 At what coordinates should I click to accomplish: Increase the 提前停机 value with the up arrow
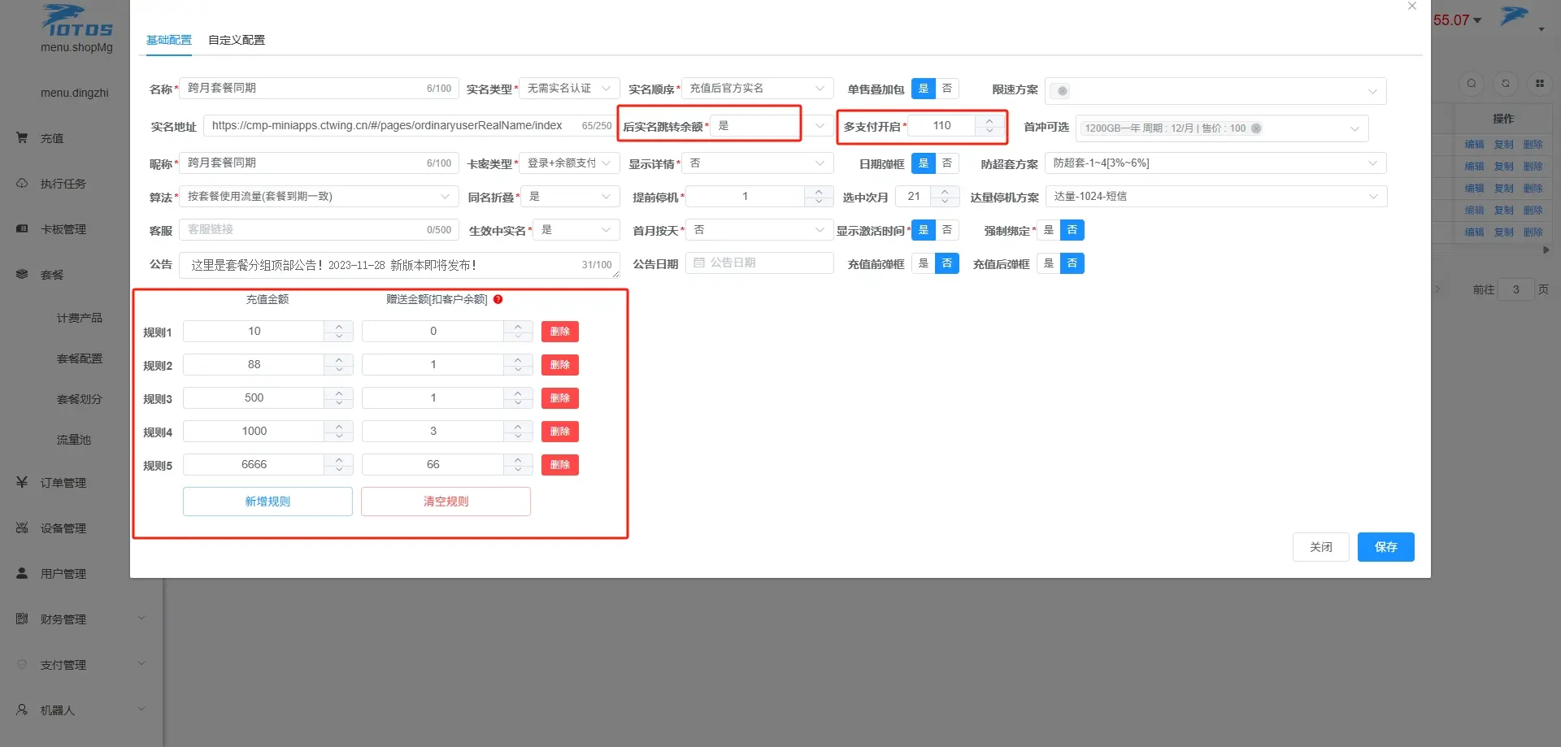pos(819,192)
